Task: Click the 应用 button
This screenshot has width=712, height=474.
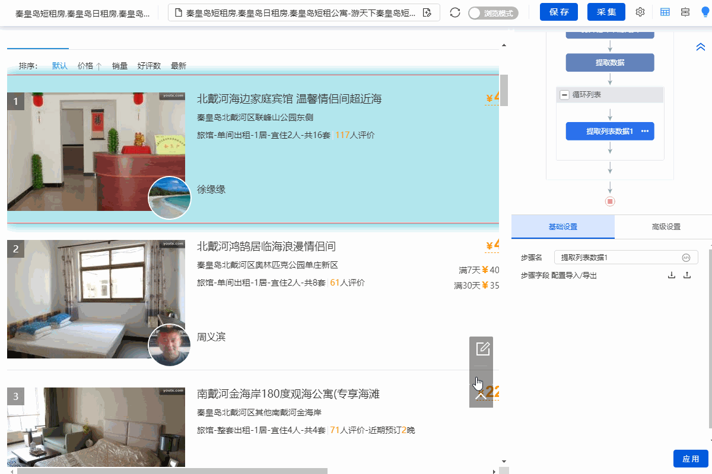Action: [691, 459]
